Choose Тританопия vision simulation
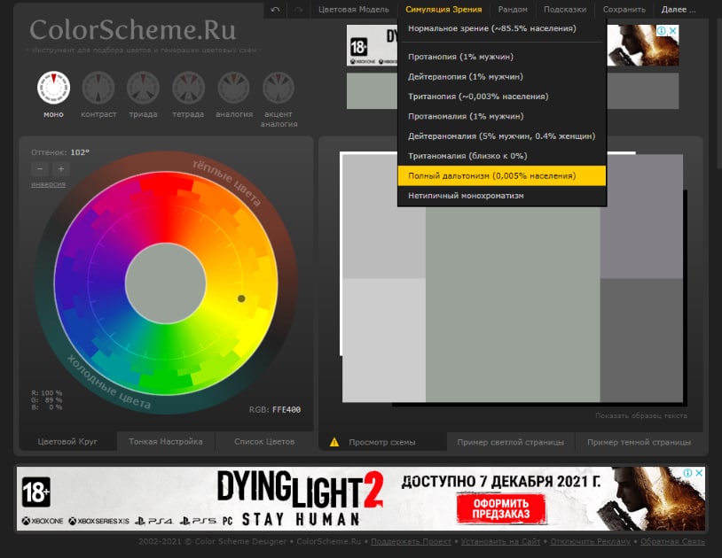The image size is (722, 558). point(502,97)
